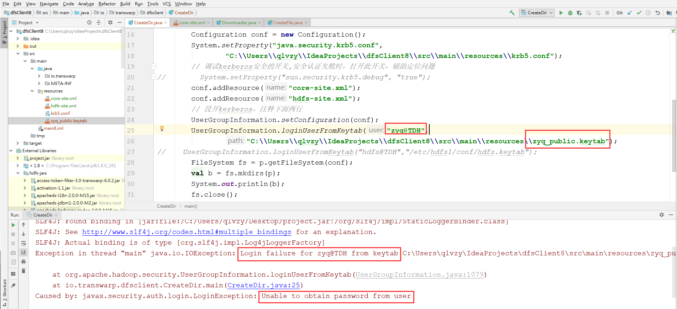Expand the .idea folder
The width and height of the screenshot is (677, 309).
pos(18,39)
